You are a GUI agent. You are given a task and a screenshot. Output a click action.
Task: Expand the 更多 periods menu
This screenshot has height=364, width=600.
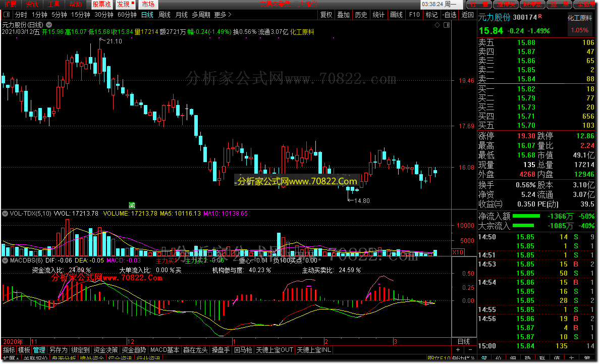click(223, 15)
